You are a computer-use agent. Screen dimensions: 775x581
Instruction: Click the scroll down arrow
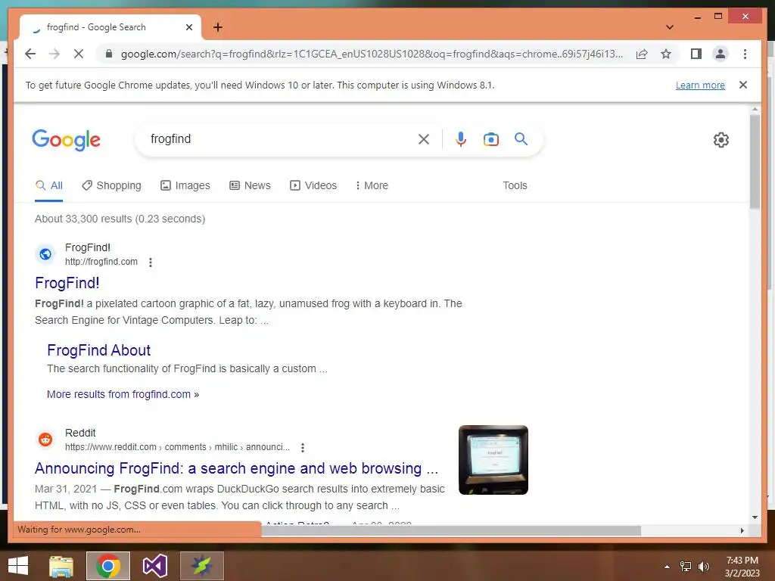point(755,517)
